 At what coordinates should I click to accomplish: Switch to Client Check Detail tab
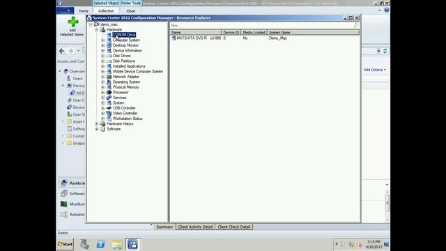coord(234,227)
